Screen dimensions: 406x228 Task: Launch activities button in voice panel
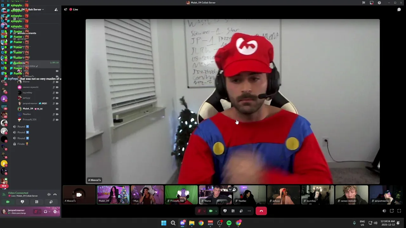[x=37, y=202]
